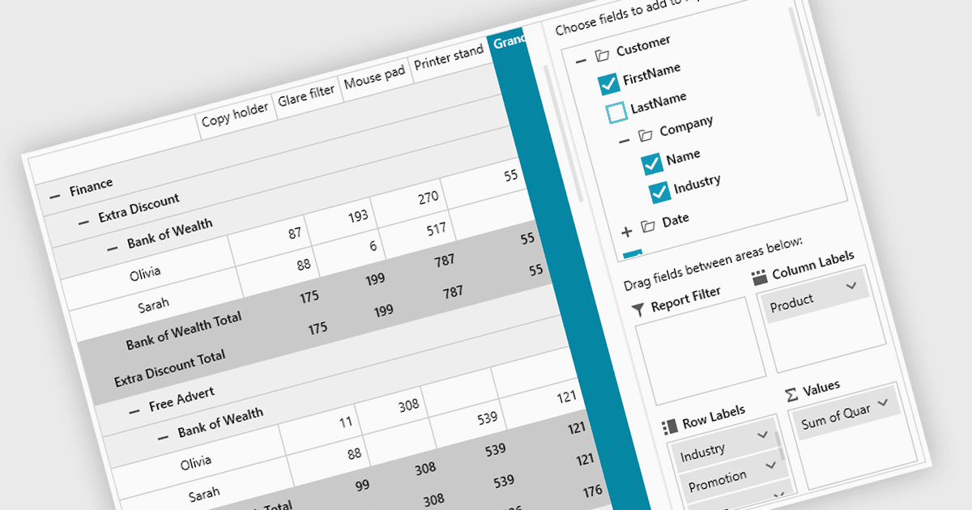Select the Glare filter column header

(308, 96)
